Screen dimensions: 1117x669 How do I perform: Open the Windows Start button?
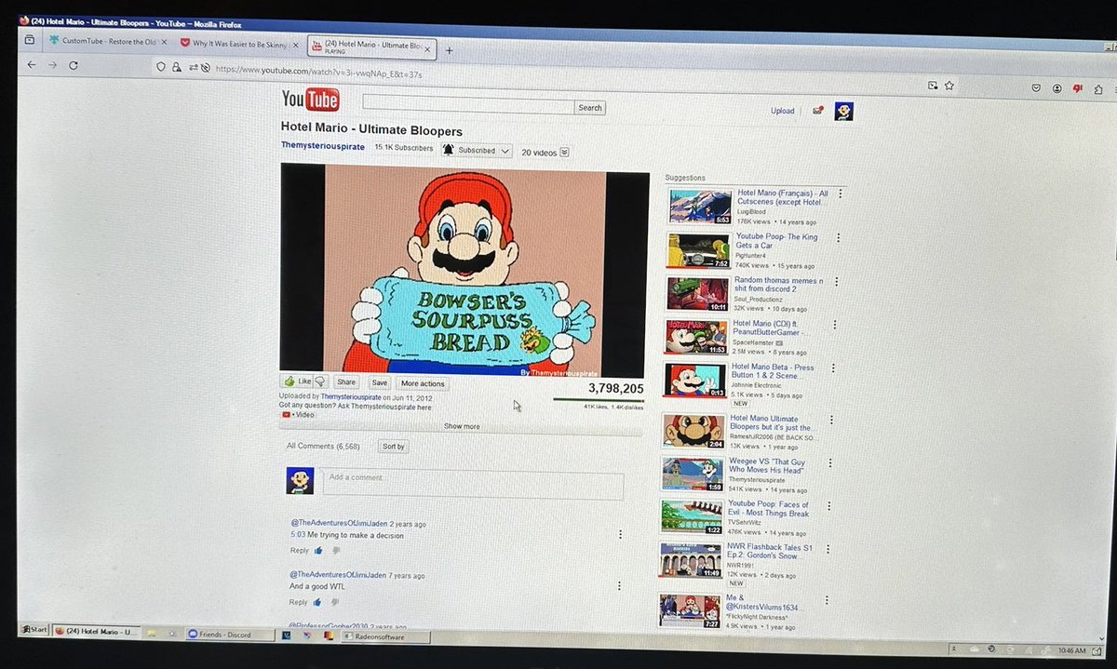(34, 630)
